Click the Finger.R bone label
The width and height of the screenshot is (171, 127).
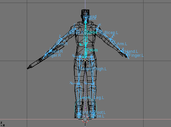[x=54, y=55]
